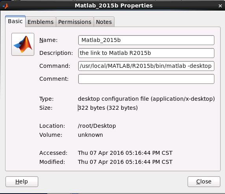Focus the Command input field
The image size is (225, 194).
coord(146,66)
